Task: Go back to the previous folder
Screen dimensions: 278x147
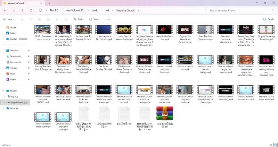Action: point(5,10)
